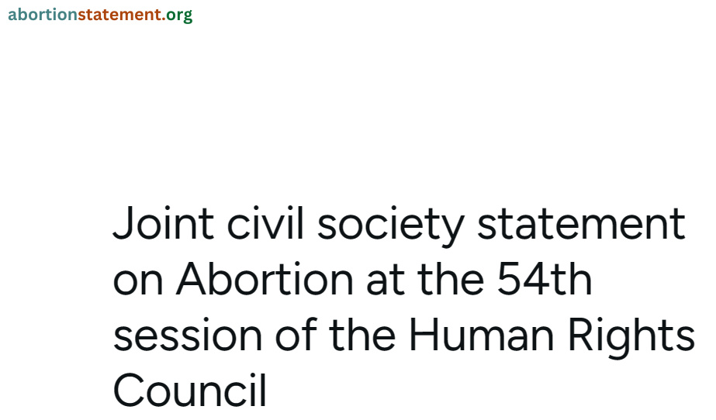Click the word "Human" in the heading
Screen dimensions: 716x420
(481, 334)
